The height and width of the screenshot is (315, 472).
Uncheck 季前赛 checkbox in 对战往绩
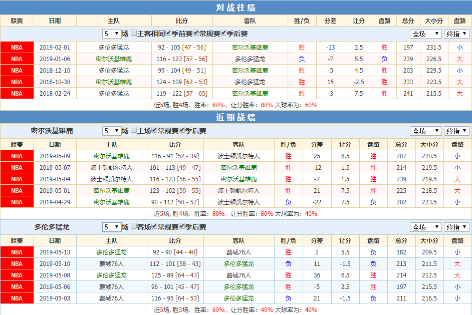point(168,33)
